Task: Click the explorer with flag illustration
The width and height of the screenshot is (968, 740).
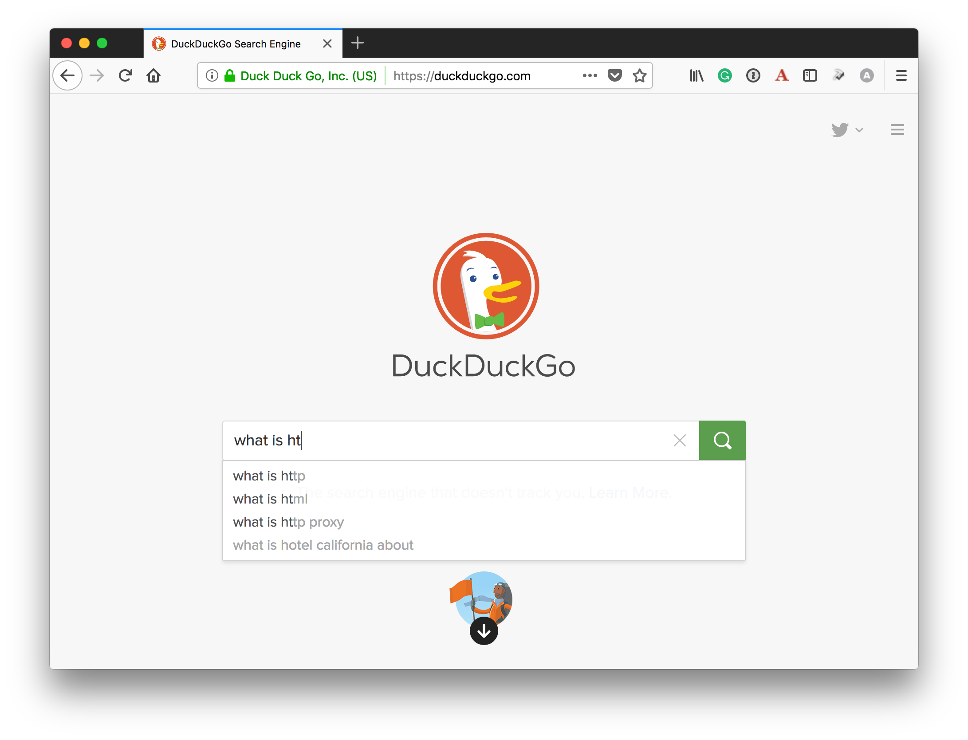Action: pos(481,598)
